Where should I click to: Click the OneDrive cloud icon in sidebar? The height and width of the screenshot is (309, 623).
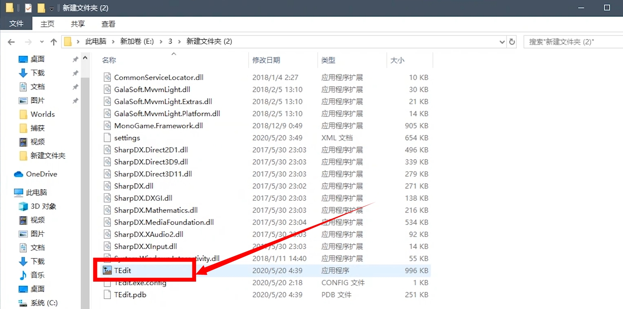click(x=18, y=174)
